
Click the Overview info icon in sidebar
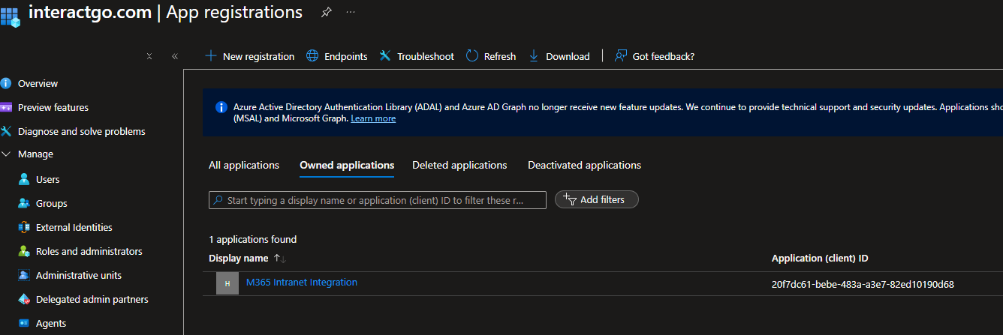(x=6, y=83)
